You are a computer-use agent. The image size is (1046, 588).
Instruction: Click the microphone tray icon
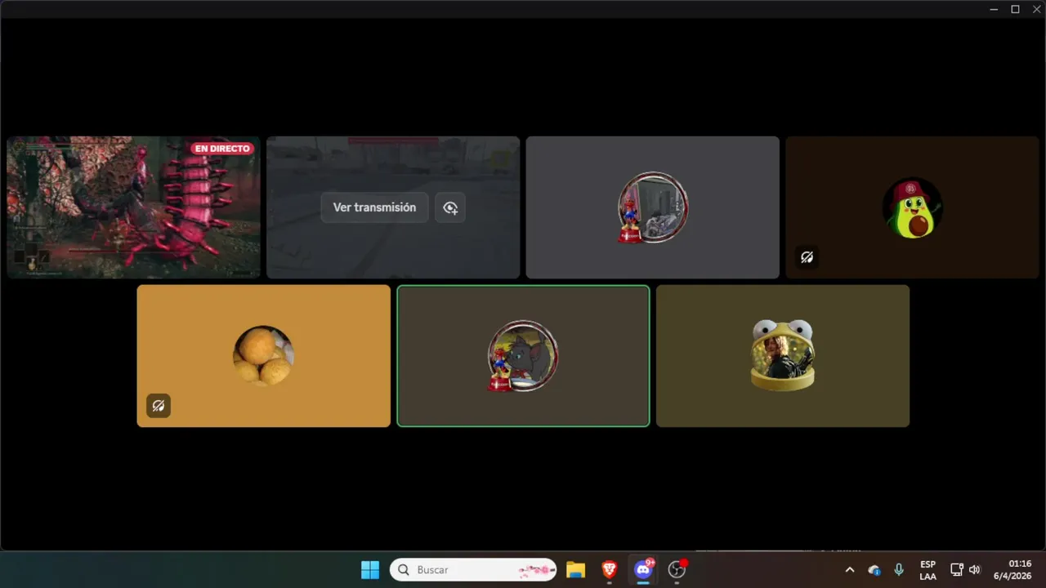click(x=899, y=570)
